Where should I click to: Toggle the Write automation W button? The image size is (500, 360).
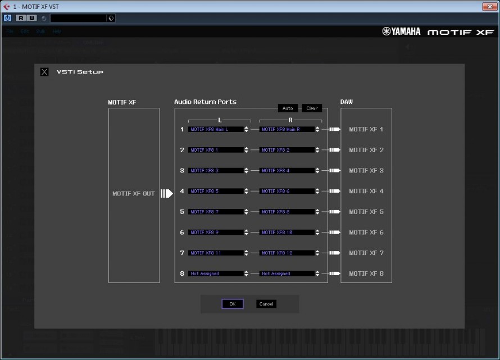point(31,18)
